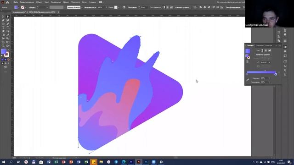Choose freeform gradient type in control bar
This screenshot has width=294, height=165.
(171, 7)
